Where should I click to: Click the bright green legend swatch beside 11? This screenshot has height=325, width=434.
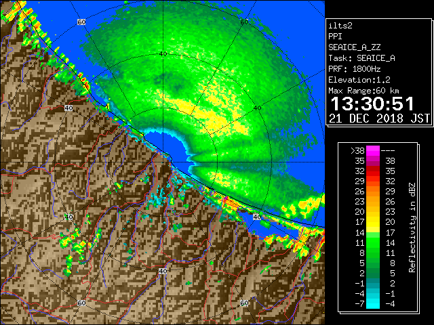pyautogui.click(x=373, y=242)
